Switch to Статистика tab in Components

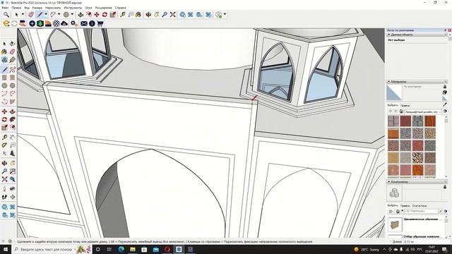tap(419, 206)
